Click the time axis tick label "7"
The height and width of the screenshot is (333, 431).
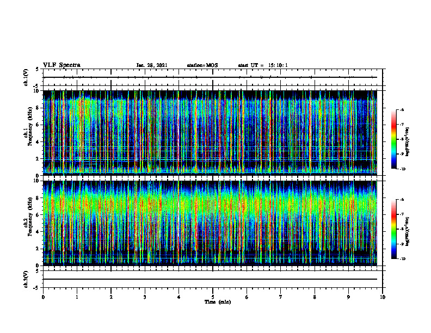coord(281,297)
